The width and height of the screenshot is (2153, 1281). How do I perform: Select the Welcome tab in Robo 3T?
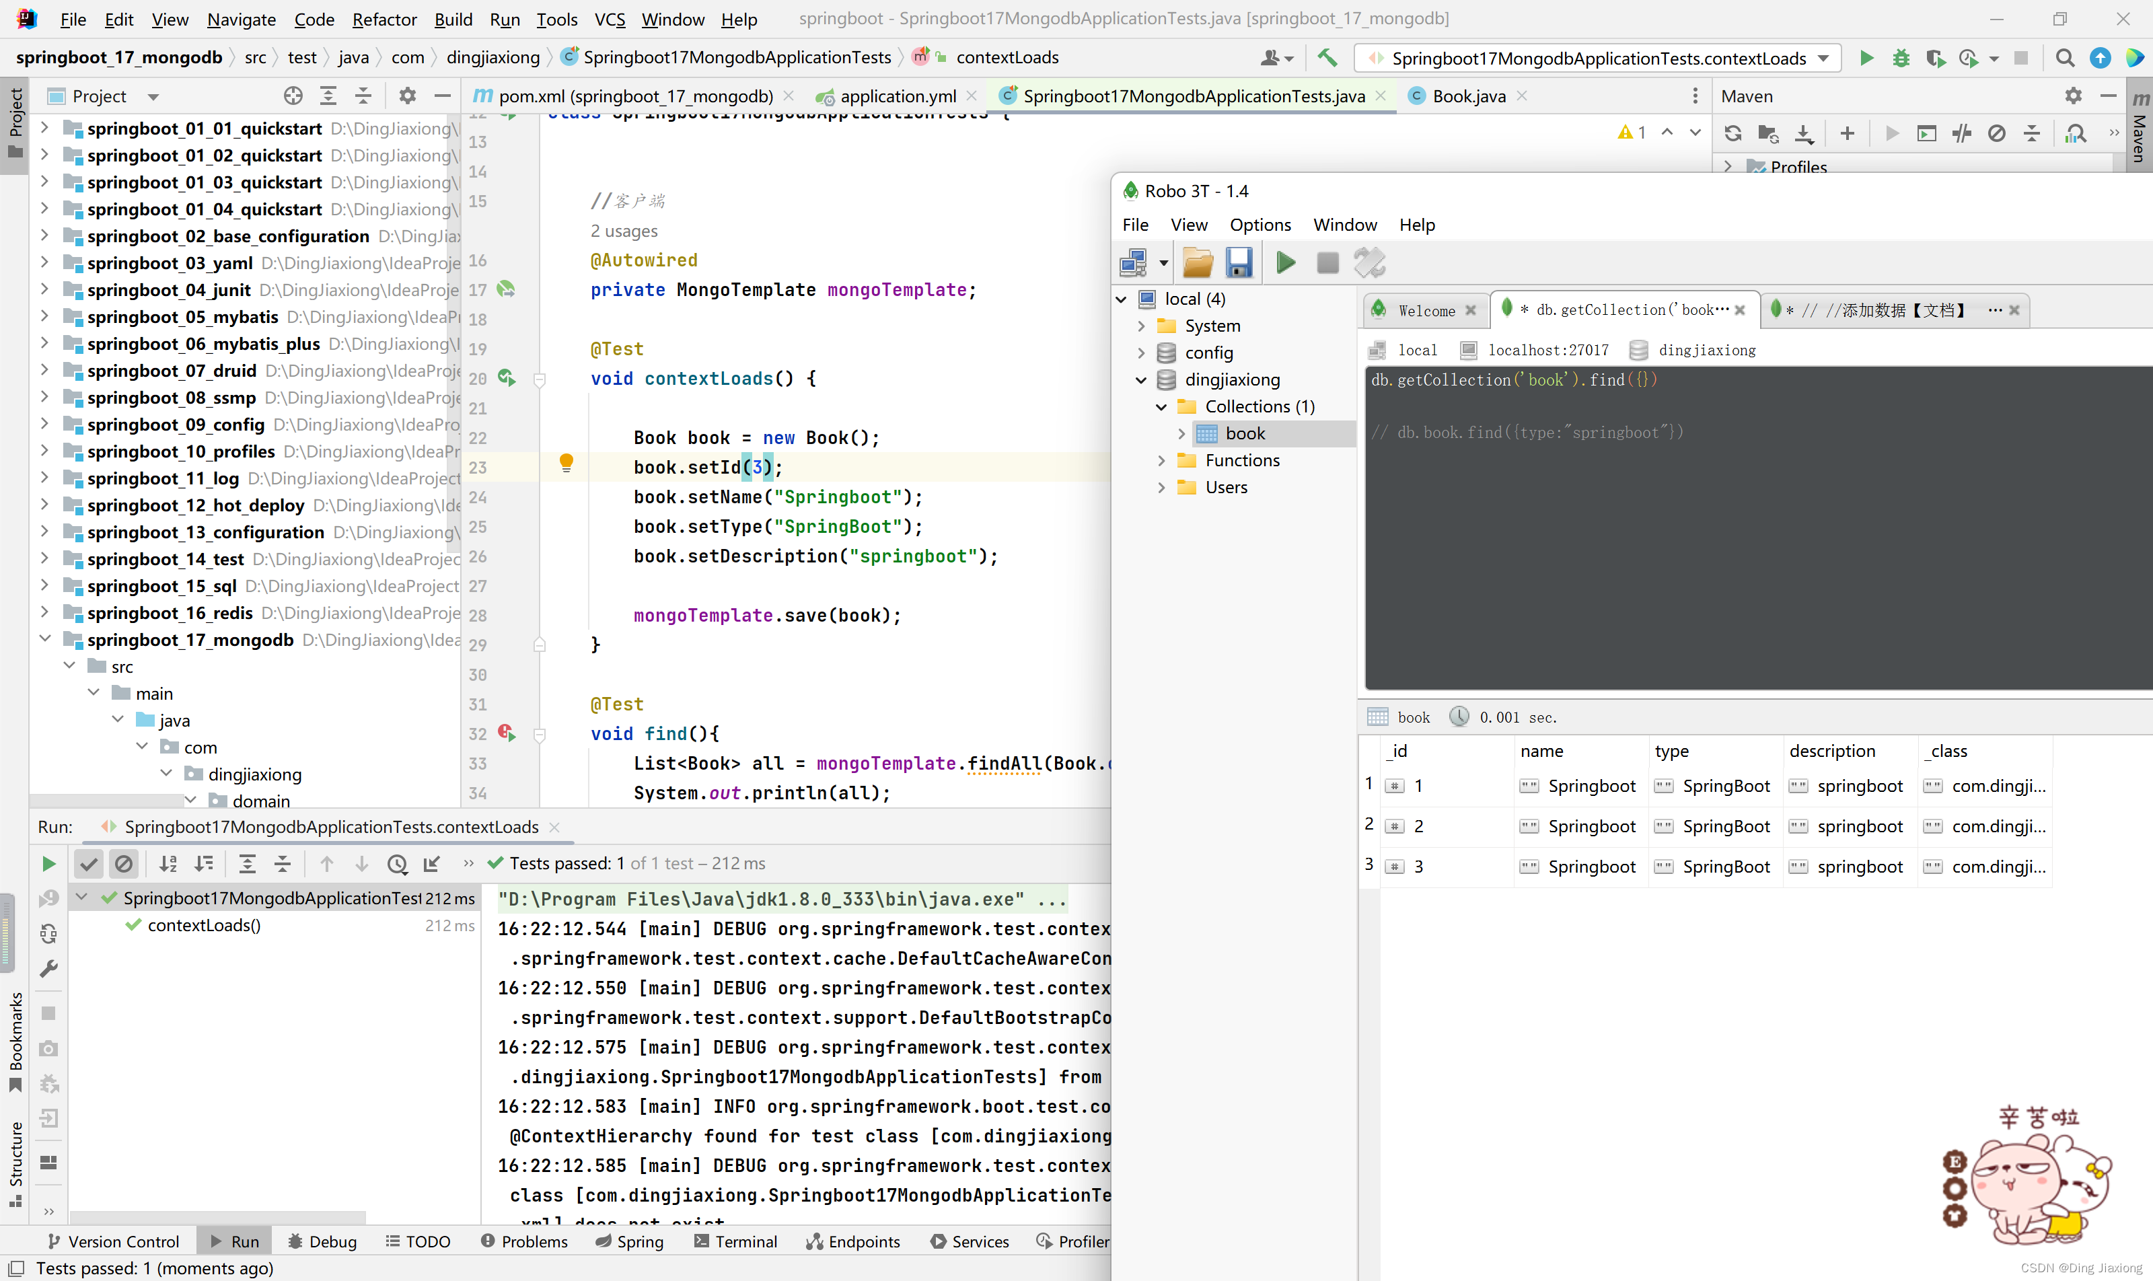pyautogui.click(x=1426, y=311)
